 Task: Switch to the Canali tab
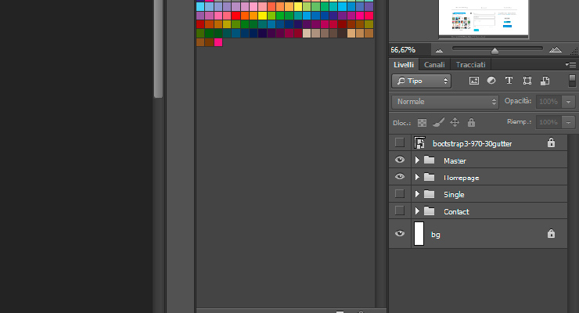click(x=434, y=65)
